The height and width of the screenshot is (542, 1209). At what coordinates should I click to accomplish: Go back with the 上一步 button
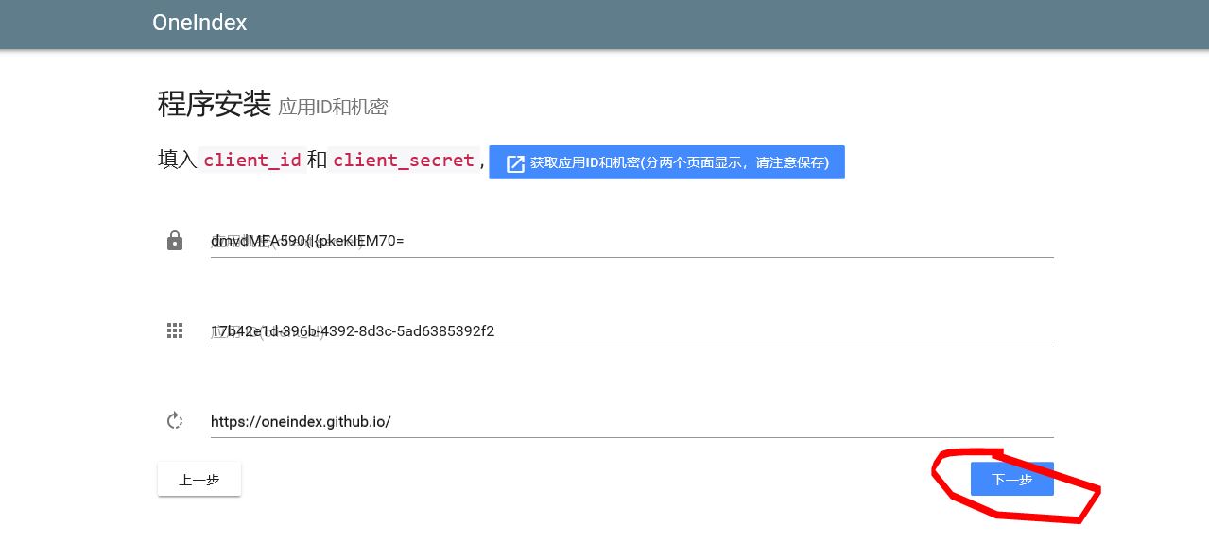[199, 480]
